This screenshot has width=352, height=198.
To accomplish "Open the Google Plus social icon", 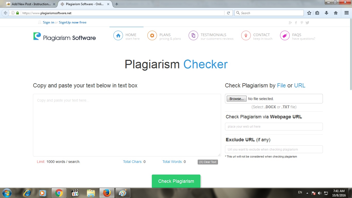I will click(290, 23).
